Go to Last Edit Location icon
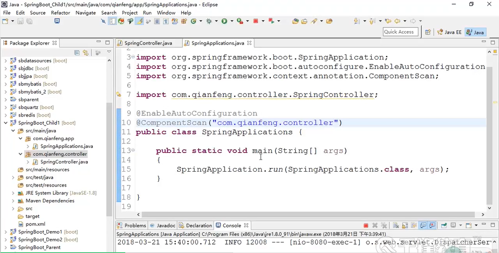Image resolution: width=499 pixels, height=253 pixels. [x=388, y=21]
